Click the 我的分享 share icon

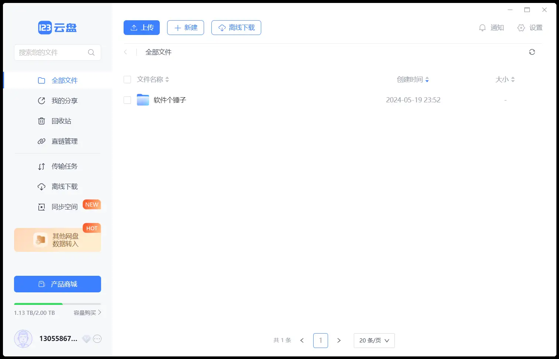coord(42,101)
